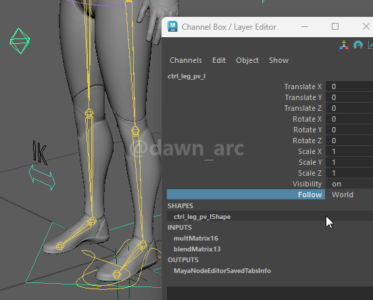This screenshot has height=300, width=373.
Task: Close the Channel Box / Layer Editor window
Action: click(x=366, y=26)
